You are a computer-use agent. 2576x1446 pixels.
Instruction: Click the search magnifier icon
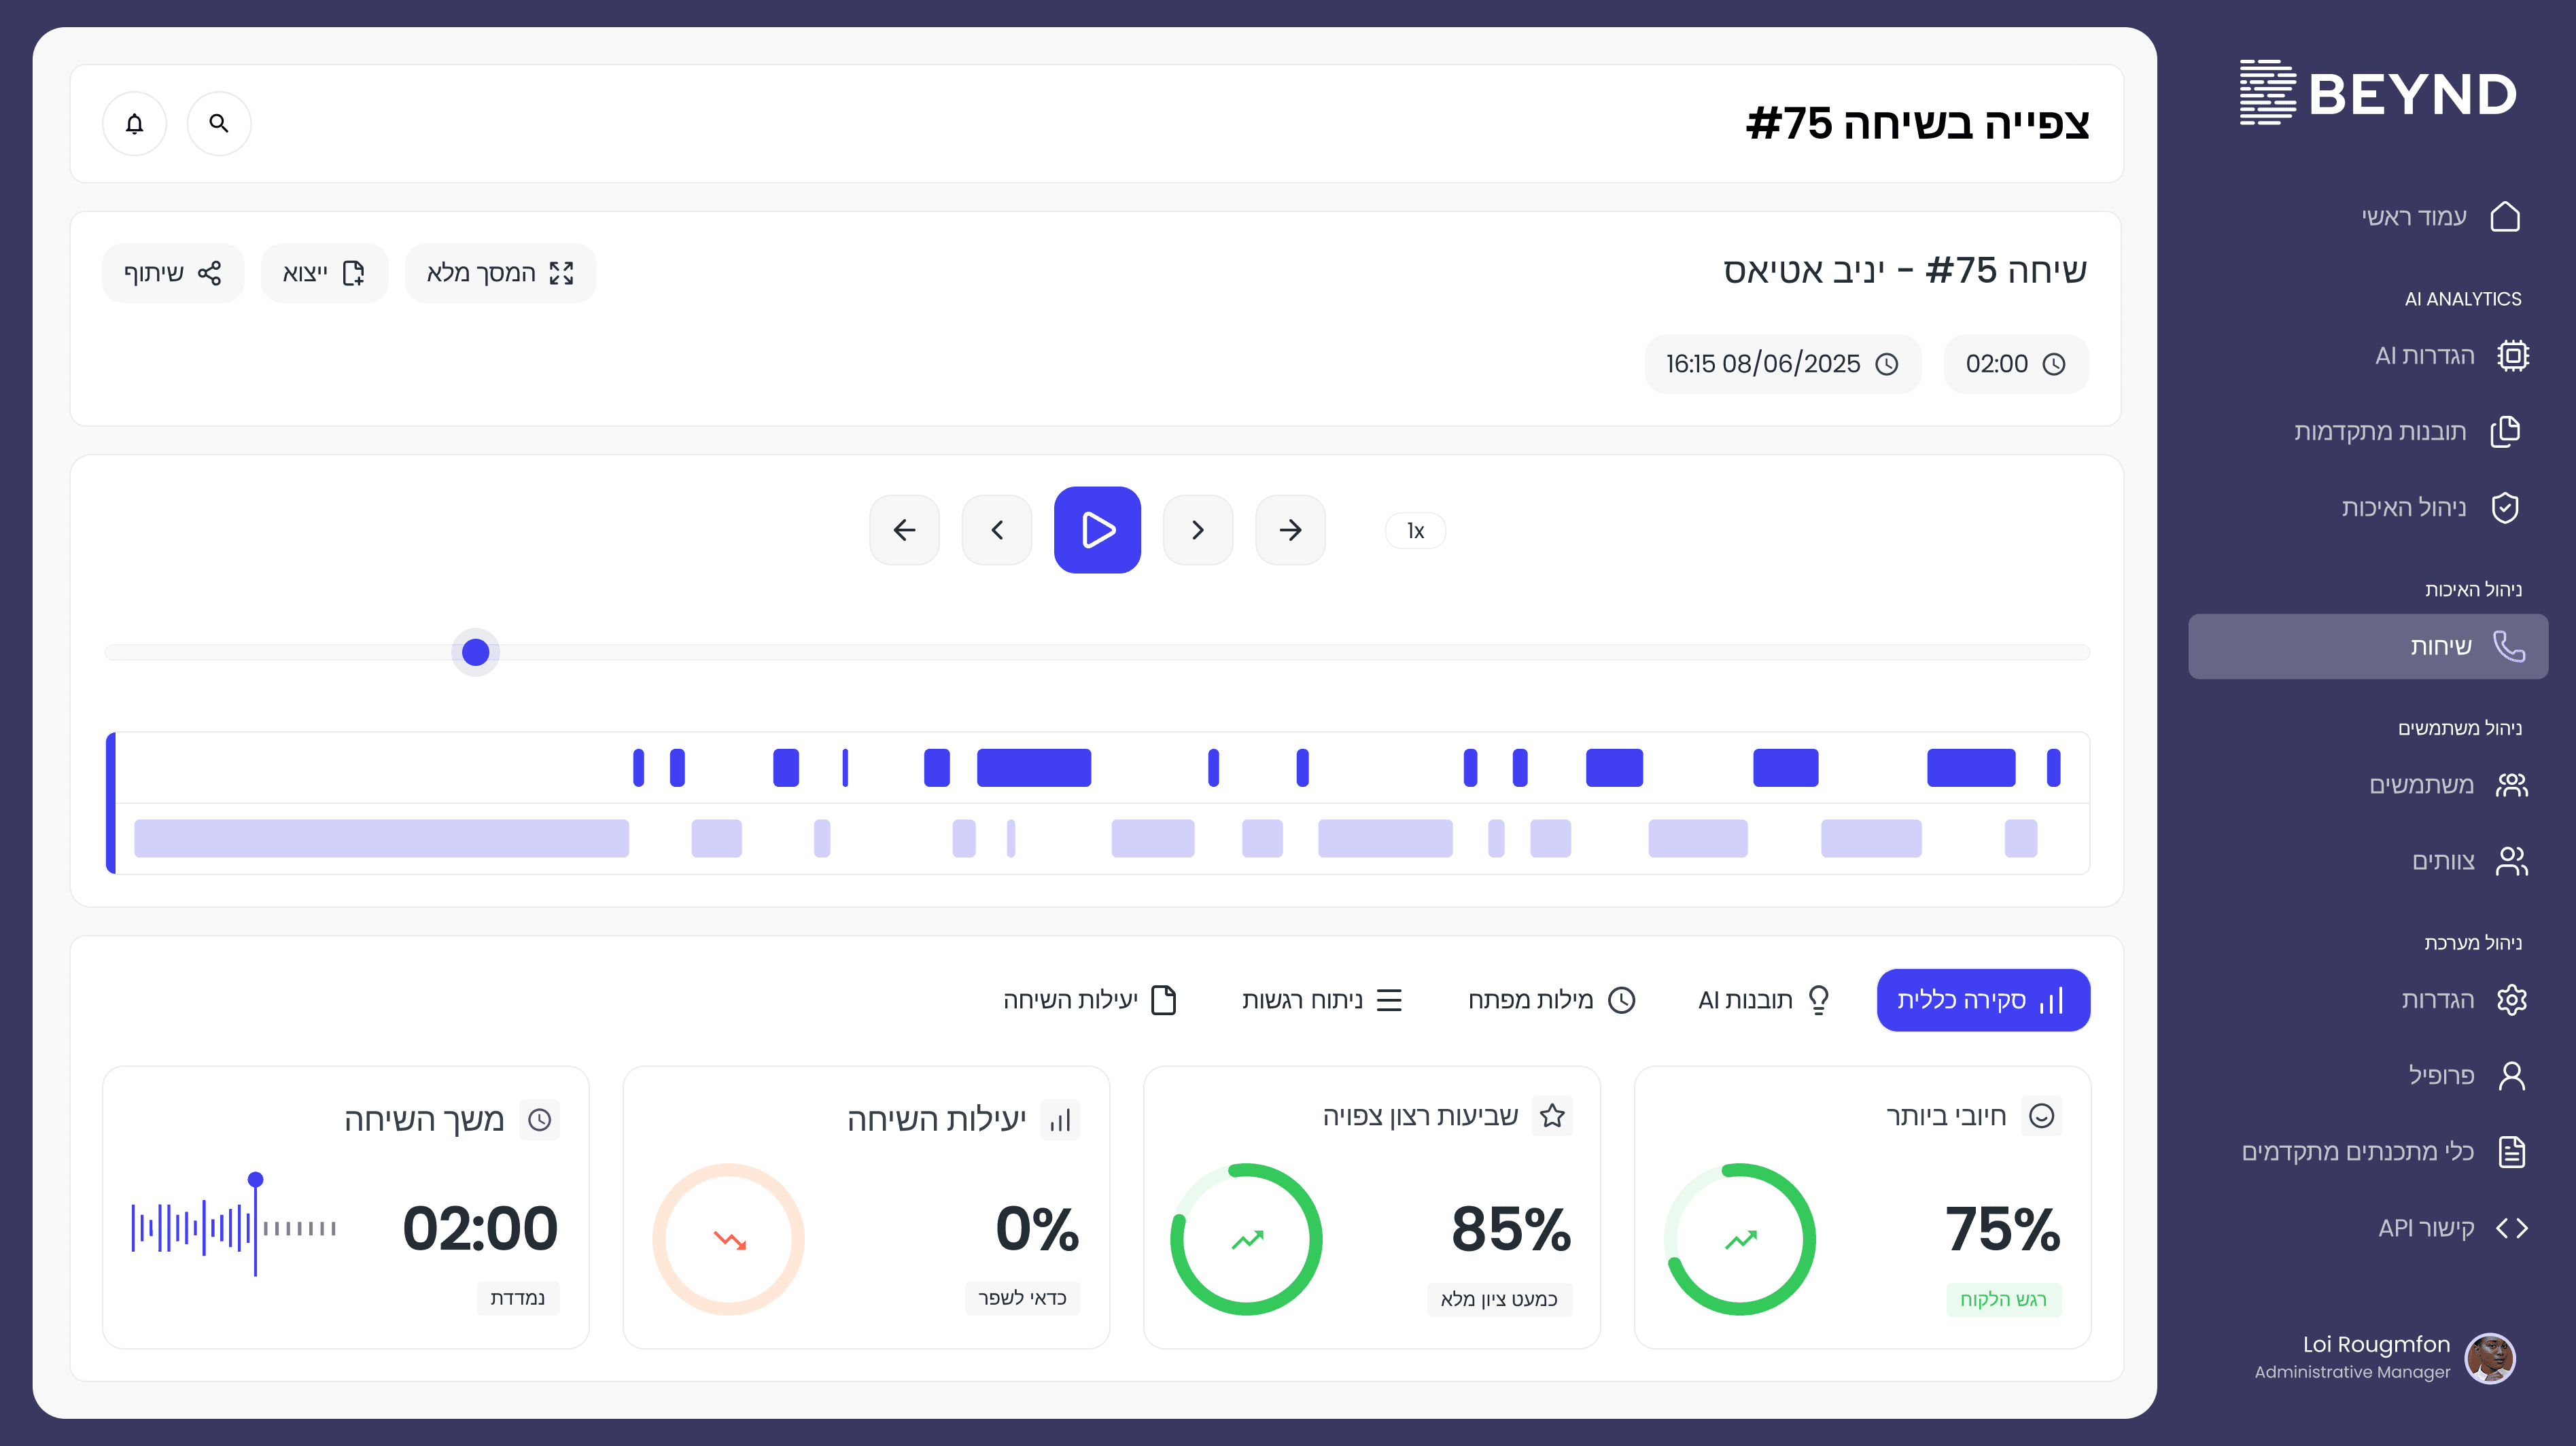pyautogui.click(x=219, y=123)
